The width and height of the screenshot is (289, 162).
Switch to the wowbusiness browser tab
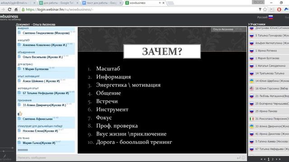pyautogui.click(x=142, y=3)
